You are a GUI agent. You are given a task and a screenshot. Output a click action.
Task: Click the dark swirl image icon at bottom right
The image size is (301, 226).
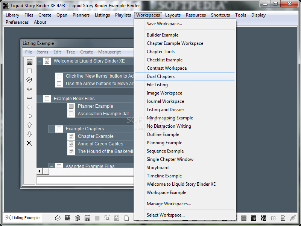point(254,218)
